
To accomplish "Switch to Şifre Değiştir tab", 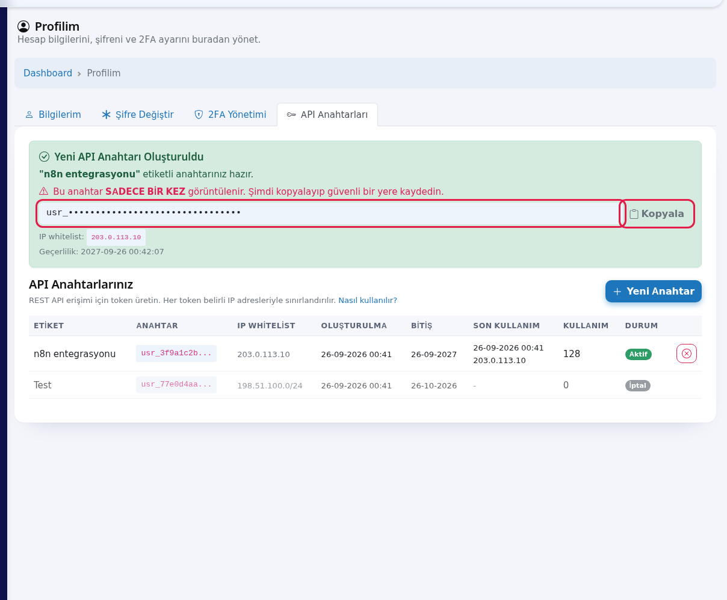I will (138, 114).
